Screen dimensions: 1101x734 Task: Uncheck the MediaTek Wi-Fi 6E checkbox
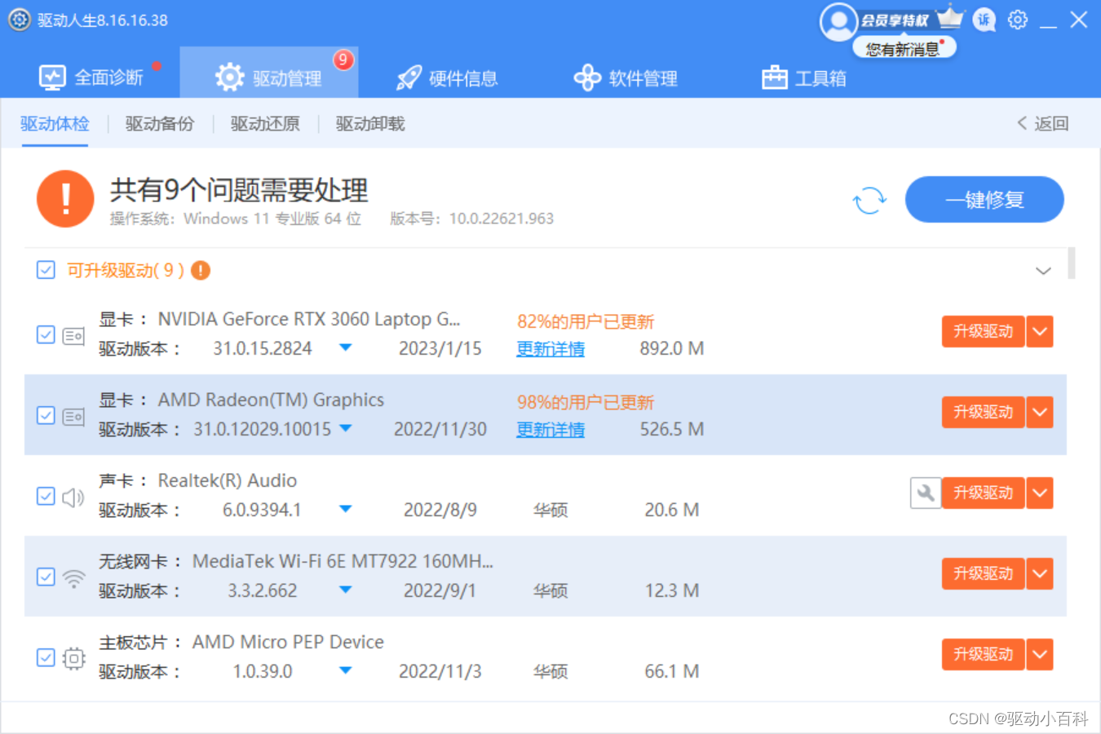point(46,577)
